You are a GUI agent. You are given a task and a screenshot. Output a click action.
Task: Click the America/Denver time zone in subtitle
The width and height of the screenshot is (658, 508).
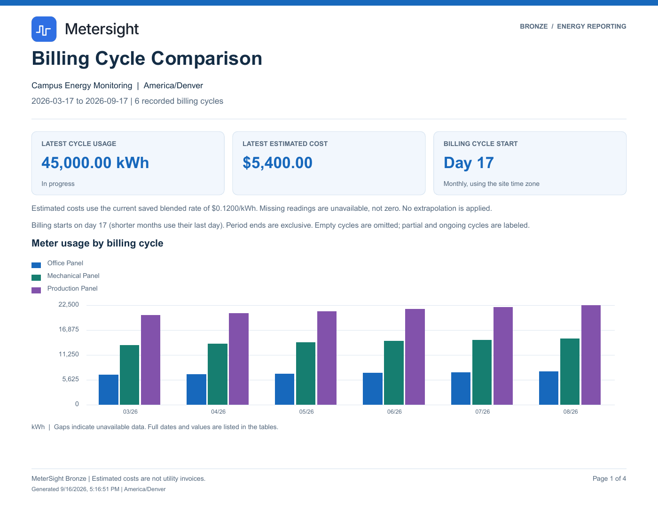click(x=173, y=85)
